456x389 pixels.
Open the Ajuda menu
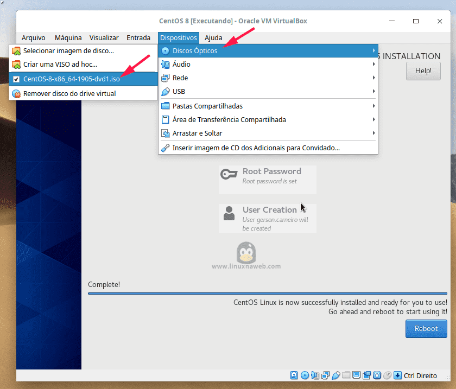click(x=213, y=38)
